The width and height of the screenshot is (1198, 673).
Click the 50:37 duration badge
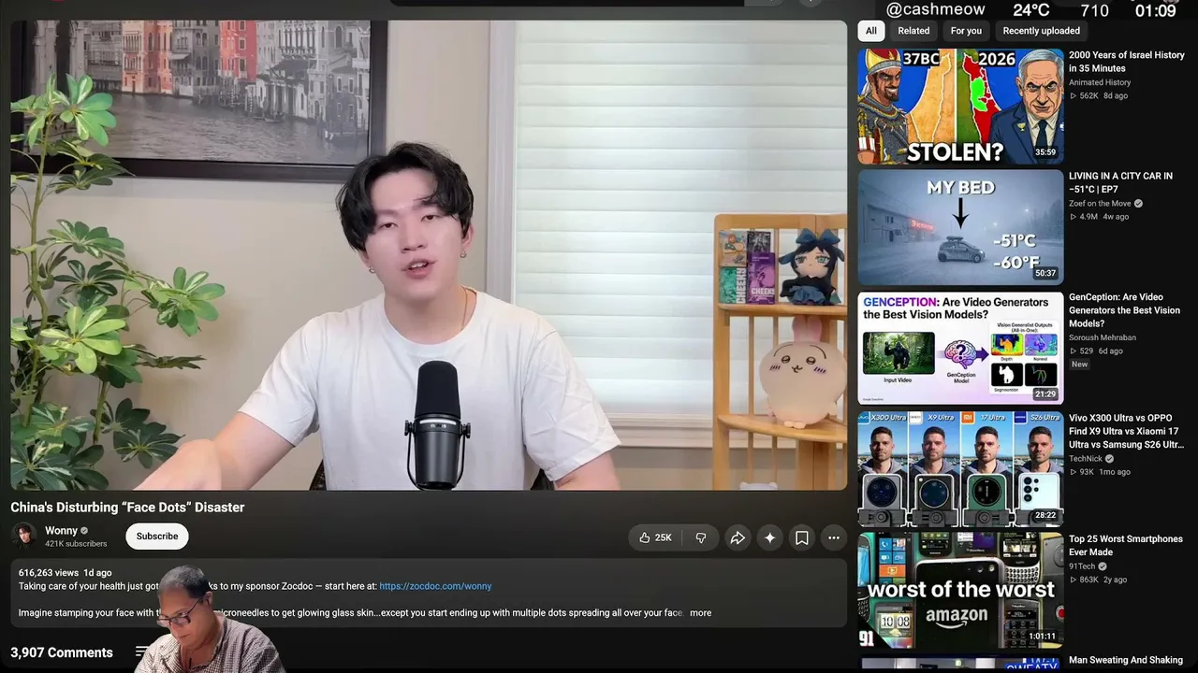tap(1045, 274)
